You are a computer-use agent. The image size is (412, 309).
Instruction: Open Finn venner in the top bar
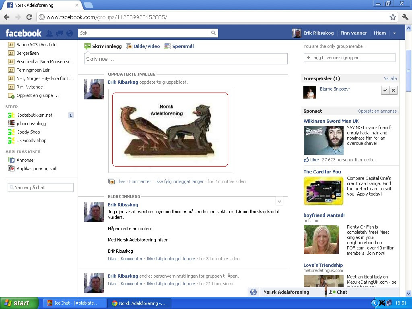(353, 33)
